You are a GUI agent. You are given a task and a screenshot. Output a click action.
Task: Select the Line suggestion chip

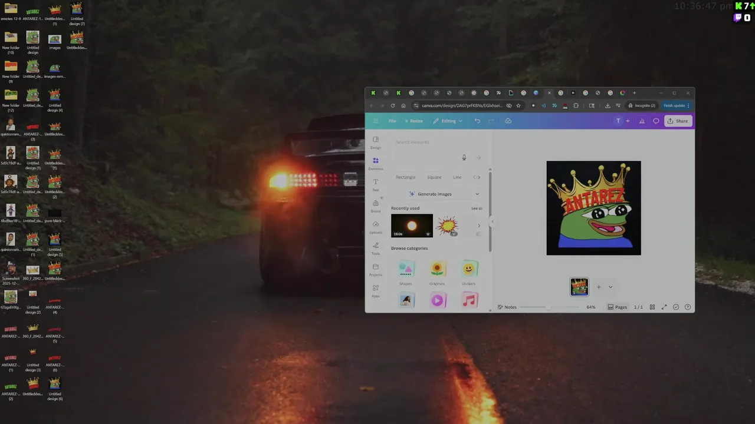457,177
